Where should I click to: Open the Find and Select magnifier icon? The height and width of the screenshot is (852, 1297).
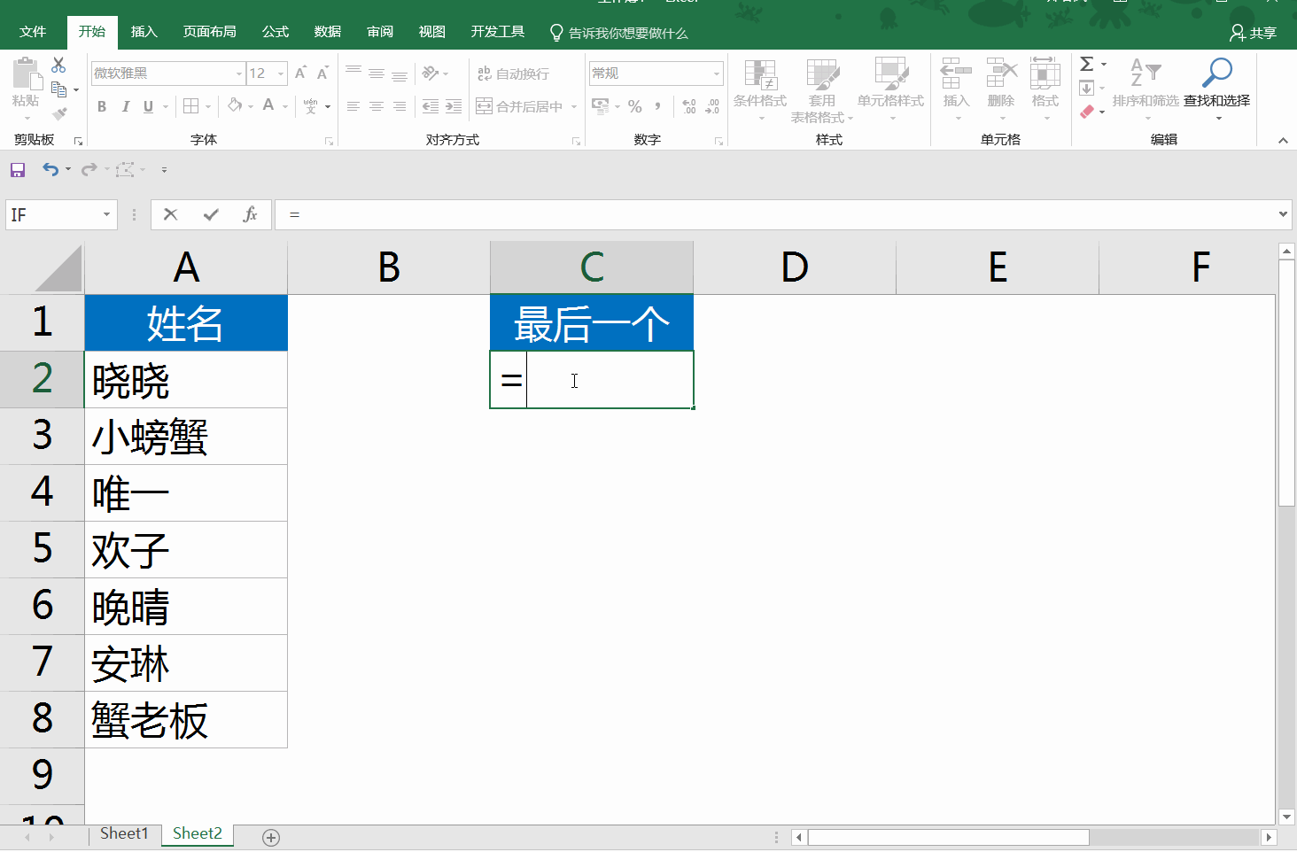point(1216,74)
